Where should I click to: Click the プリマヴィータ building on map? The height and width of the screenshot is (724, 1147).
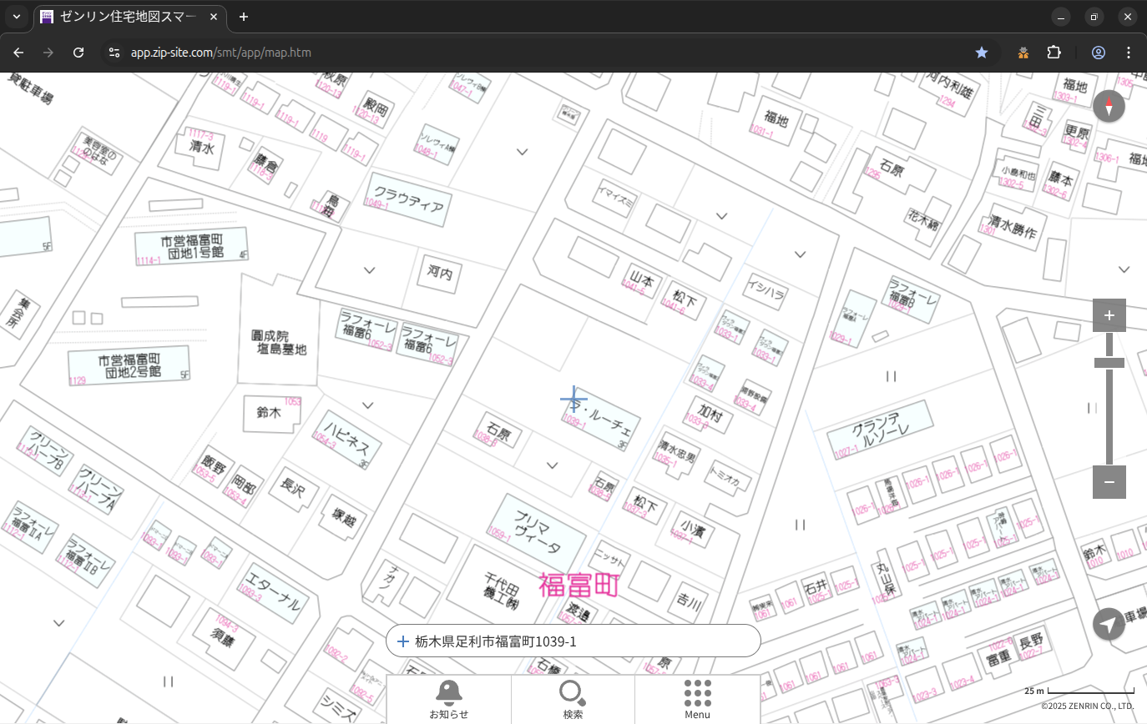(537, 535)
